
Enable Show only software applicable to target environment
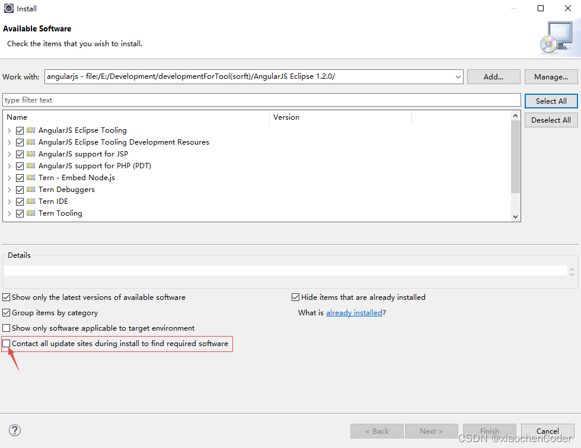coord(7,328)
